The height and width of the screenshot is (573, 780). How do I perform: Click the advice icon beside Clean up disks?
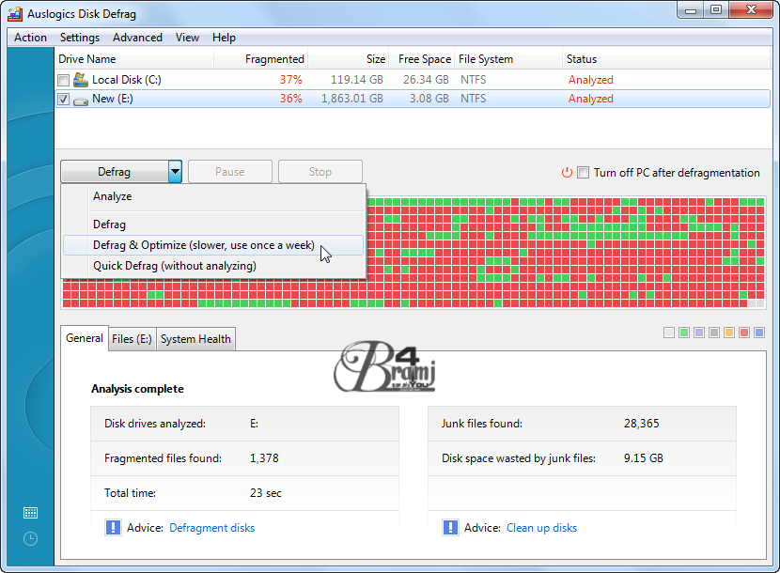(x=450, y=528)
